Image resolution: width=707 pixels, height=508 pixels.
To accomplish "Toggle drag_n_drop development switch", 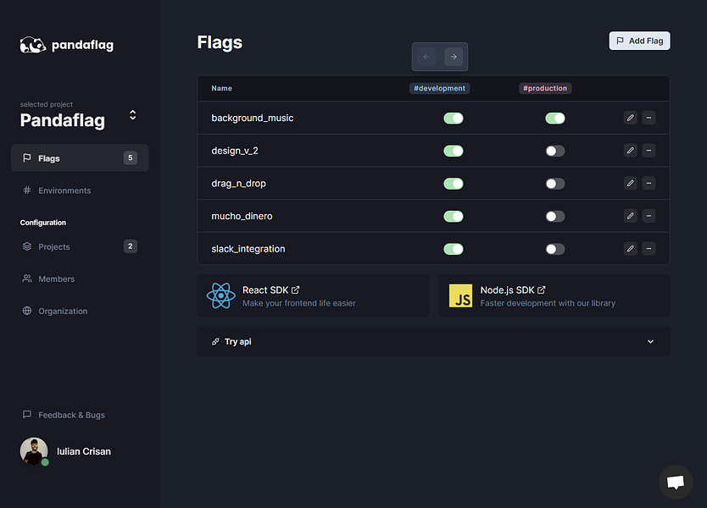I will point(454,184).
